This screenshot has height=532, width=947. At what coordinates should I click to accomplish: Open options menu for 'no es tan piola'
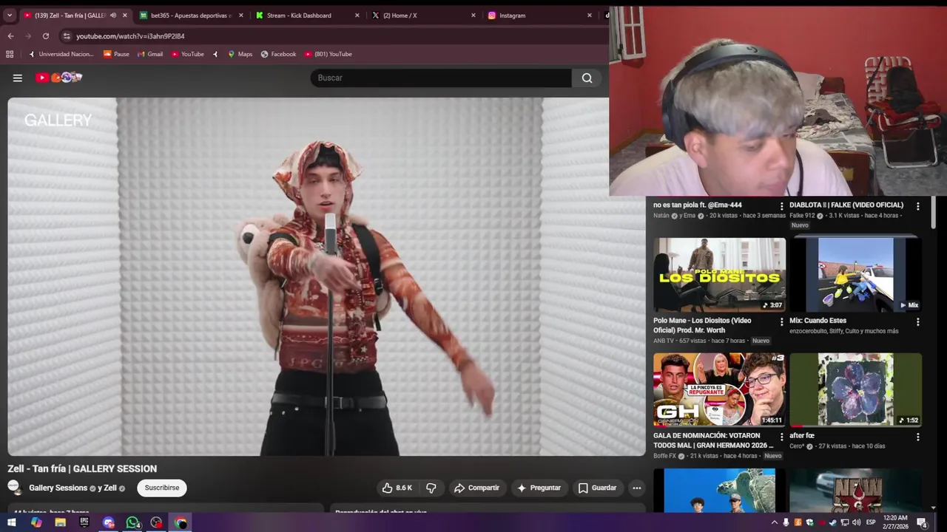click(x=781, y=206)
